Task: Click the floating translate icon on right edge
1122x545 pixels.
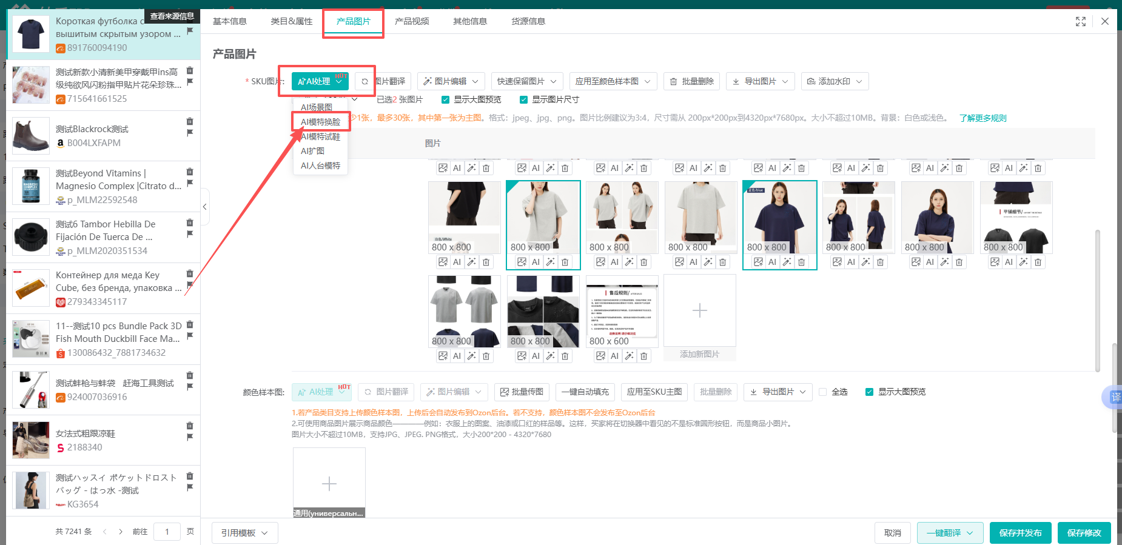Action: coord(1115,397)
